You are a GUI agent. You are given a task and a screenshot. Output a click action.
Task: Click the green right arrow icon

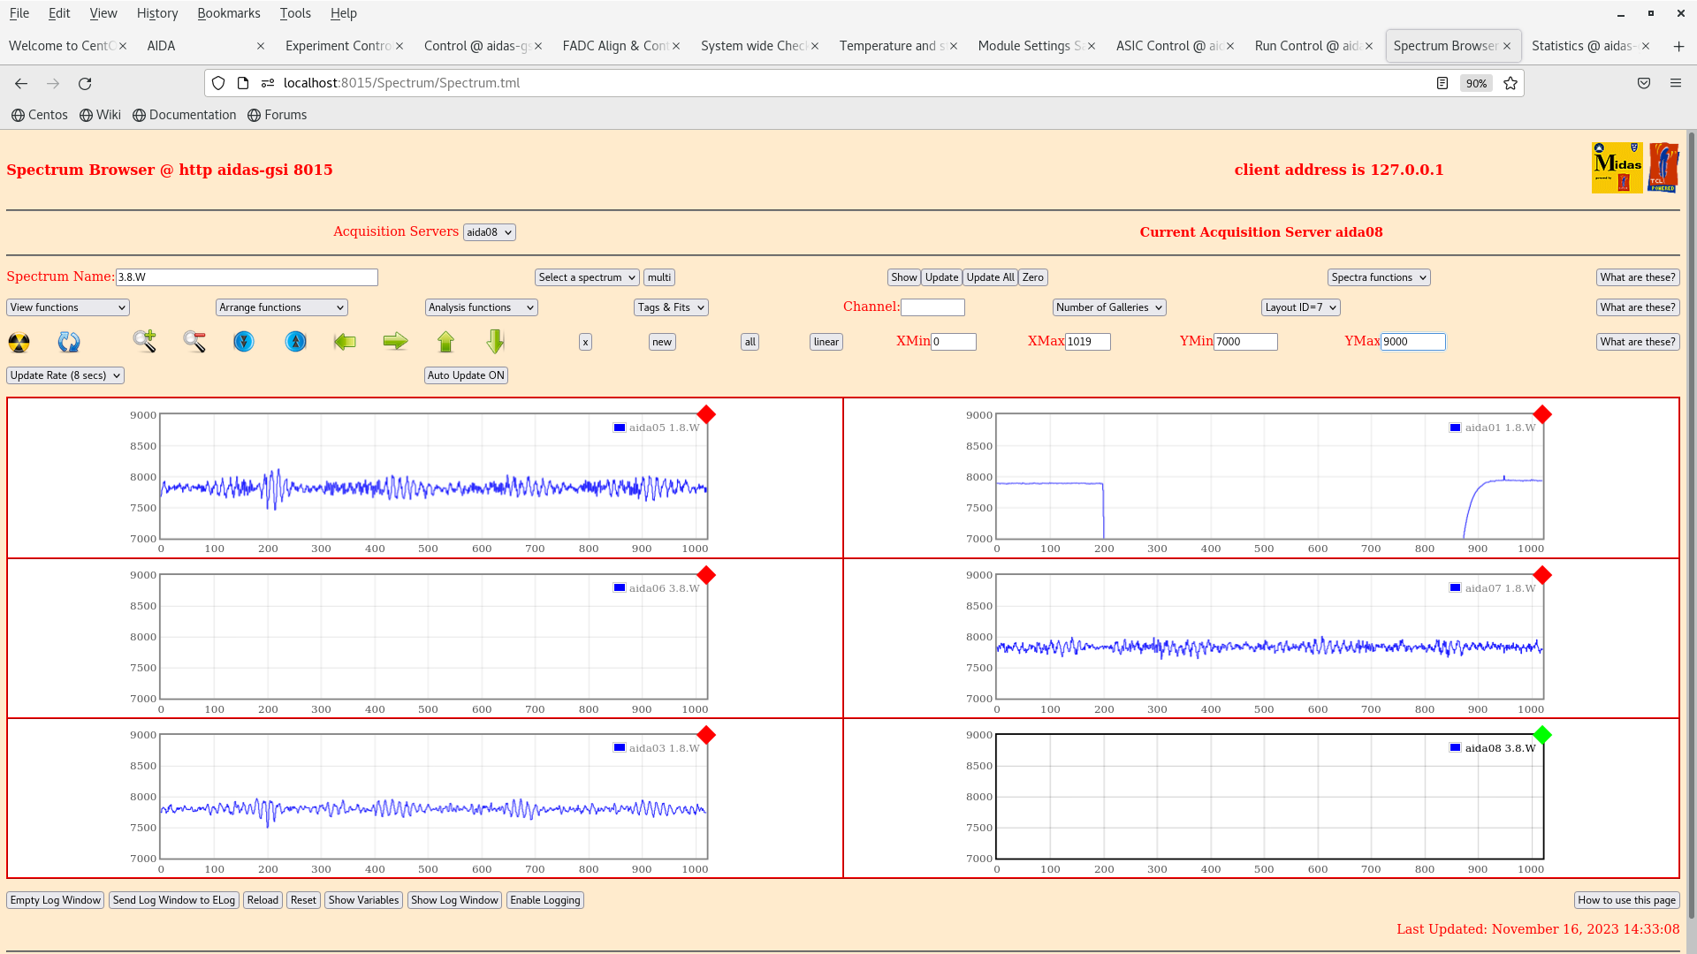click(x=395, y=342)
